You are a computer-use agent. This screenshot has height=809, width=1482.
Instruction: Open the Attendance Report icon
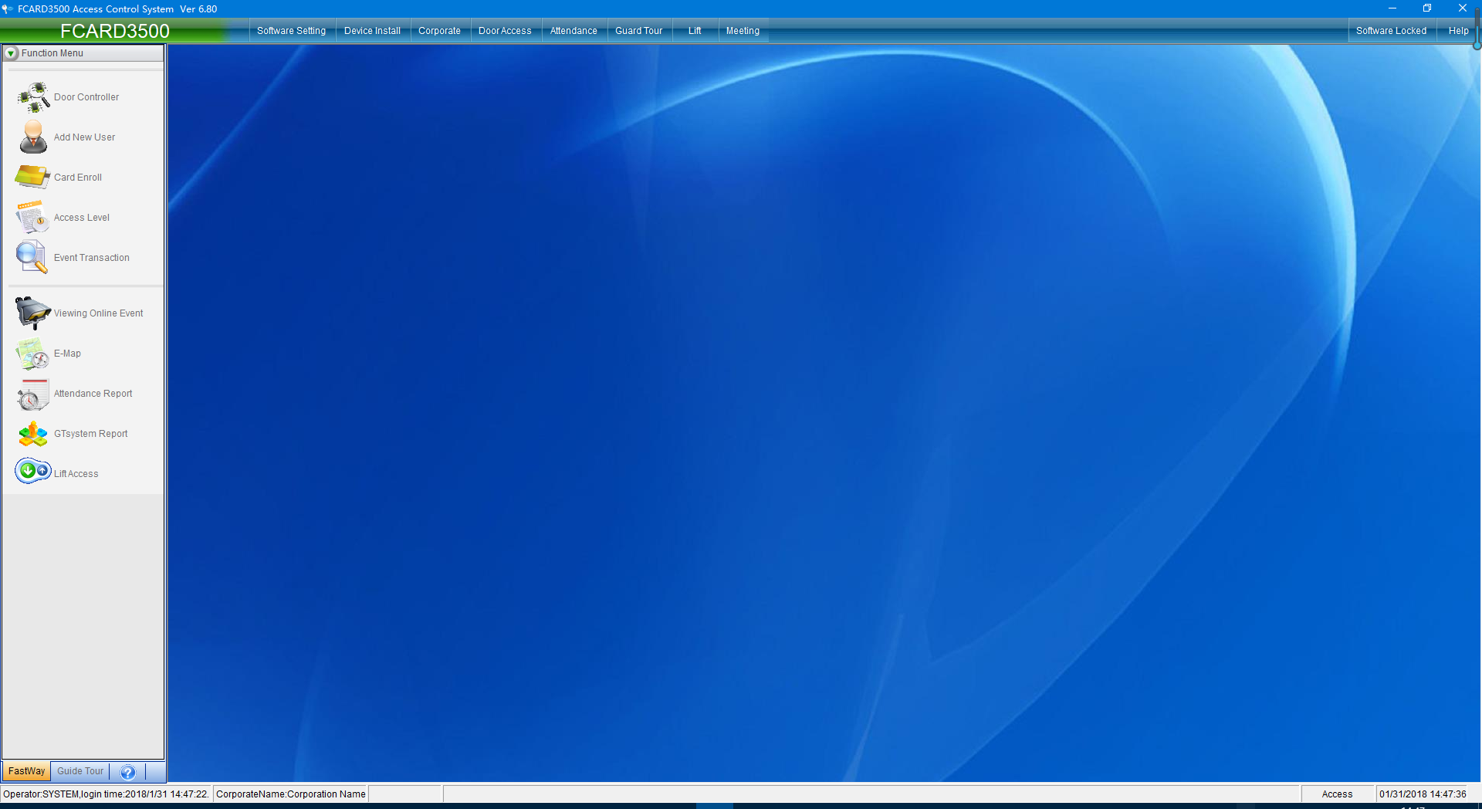pyautogui.click(x=32, y=394)
